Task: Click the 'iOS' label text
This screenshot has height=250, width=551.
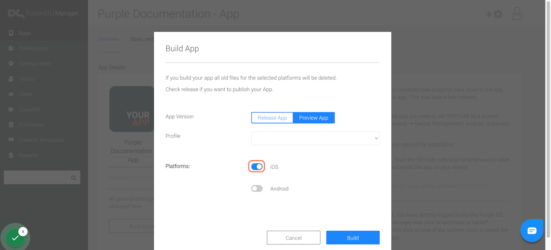Action: 274,167
